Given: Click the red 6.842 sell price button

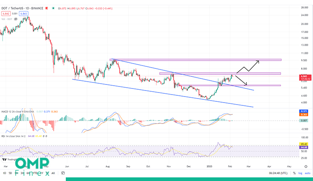Looking at the screenshot, I should tap(6, 14).
